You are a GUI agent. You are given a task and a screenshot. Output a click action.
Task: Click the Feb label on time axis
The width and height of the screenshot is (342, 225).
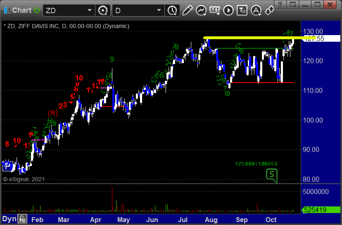click(37, 220)
